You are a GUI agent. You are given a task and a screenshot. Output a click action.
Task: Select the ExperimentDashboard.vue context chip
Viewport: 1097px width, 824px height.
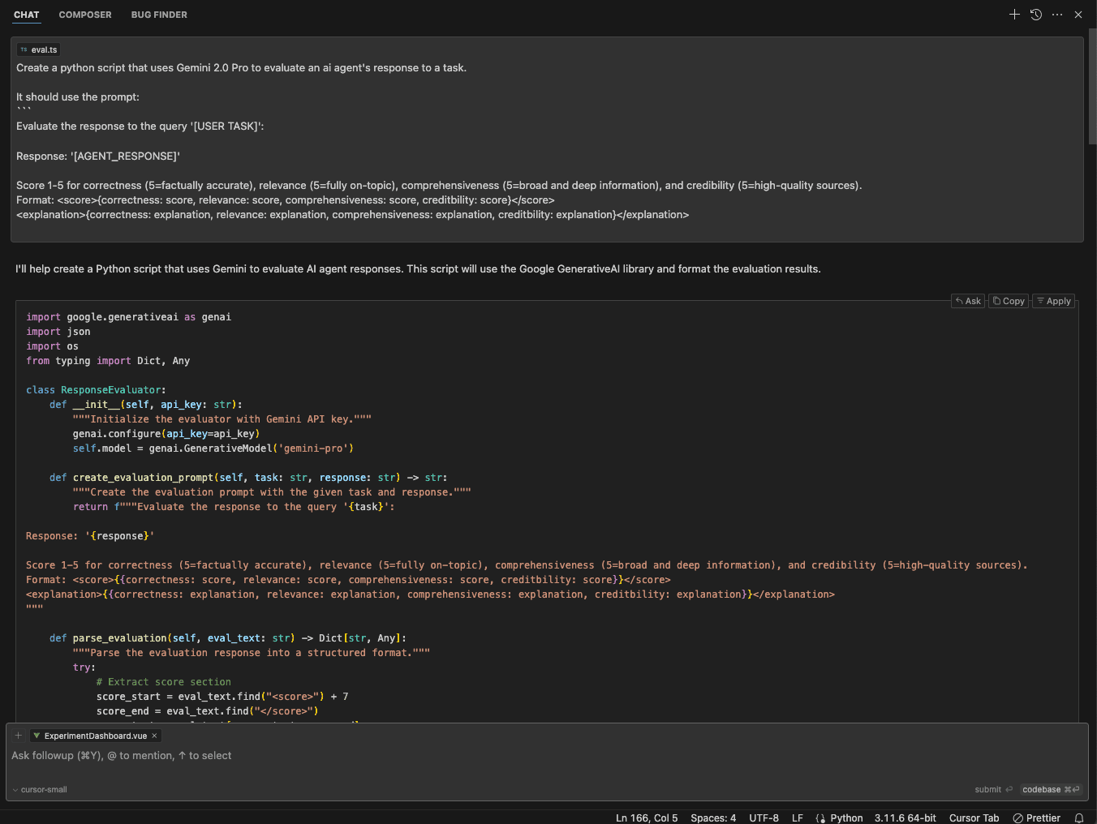point(95,736)
